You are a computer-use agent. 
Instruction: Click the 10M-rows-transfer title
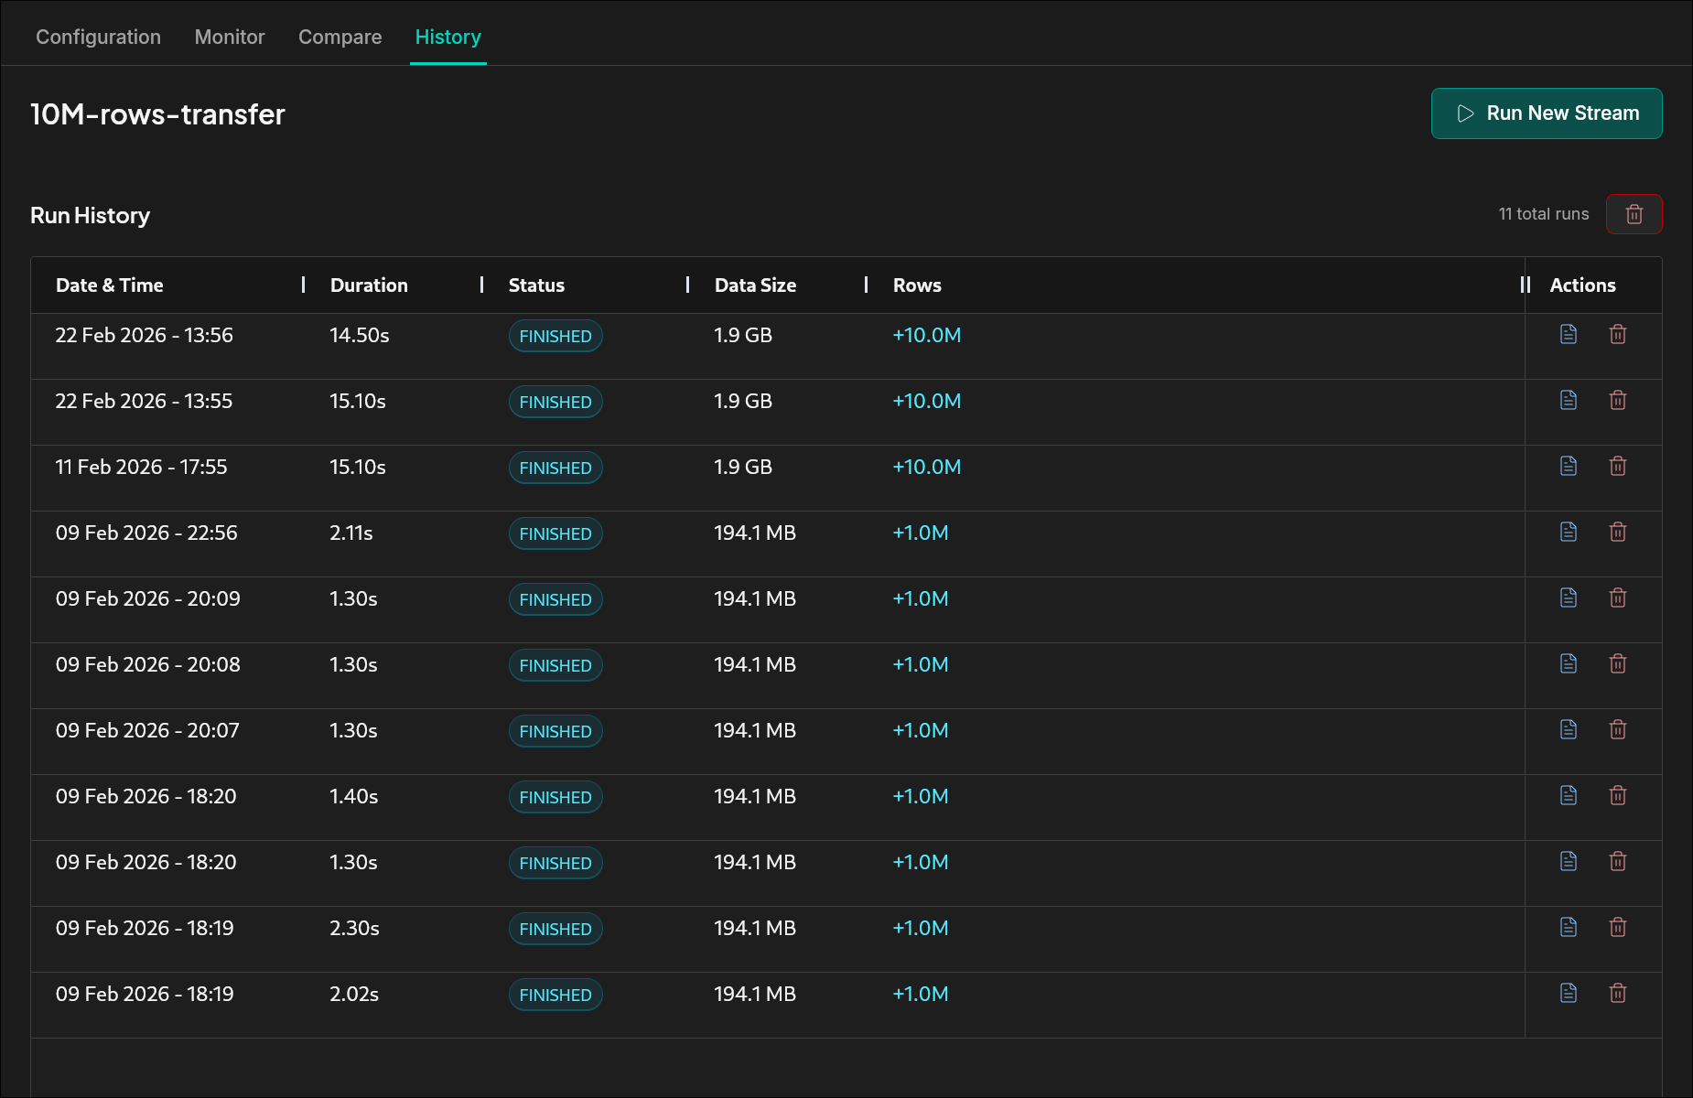[x=157, y=114]
